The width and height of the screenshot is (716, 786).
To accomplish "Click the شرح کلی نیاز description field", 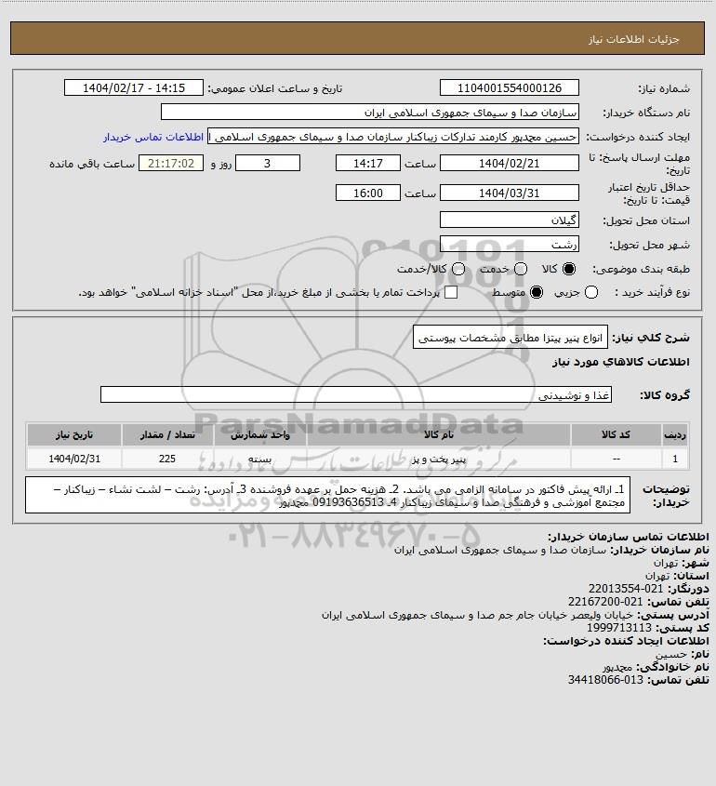I will [x=510, y=338].
